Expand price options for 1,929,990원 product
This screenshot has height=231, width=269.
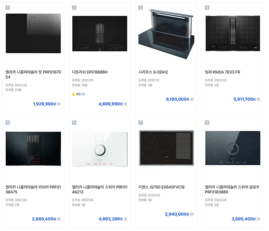[59, 104]
